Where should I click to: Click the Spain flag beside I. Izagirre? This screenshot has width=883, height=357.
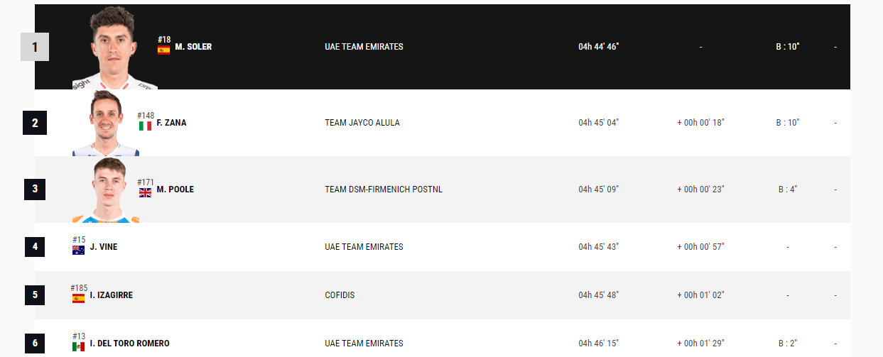[x=78, y=299]
